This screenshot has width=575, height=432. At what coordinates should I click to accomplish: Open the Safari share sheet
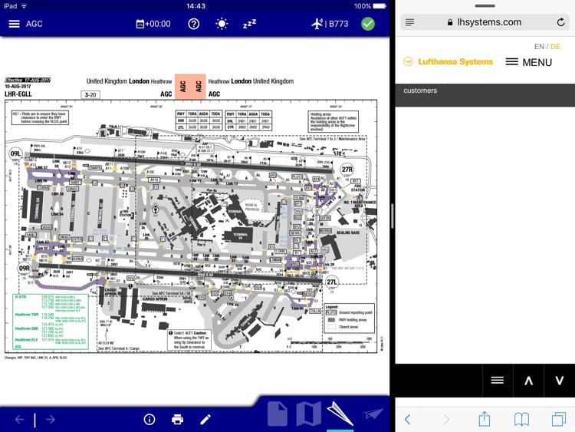[x=485, y=418]
